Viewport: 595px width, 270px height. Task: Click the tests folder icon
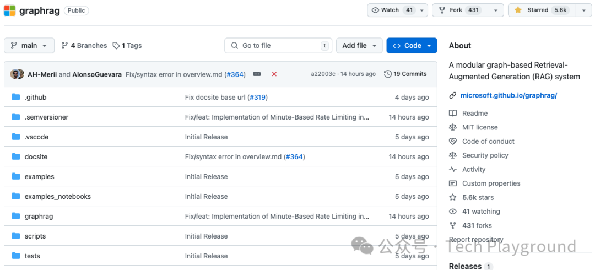click(15, 256)
